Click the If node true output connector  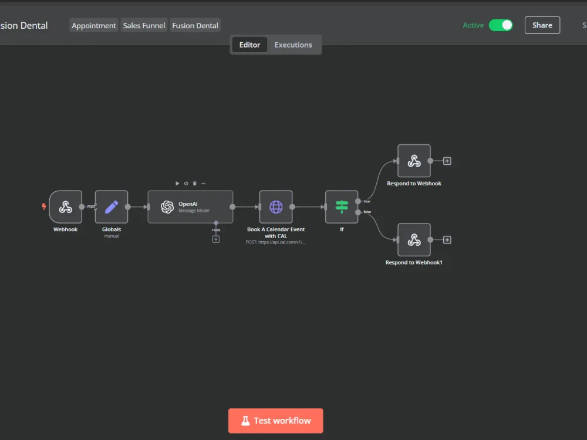[x=358, y=201]
